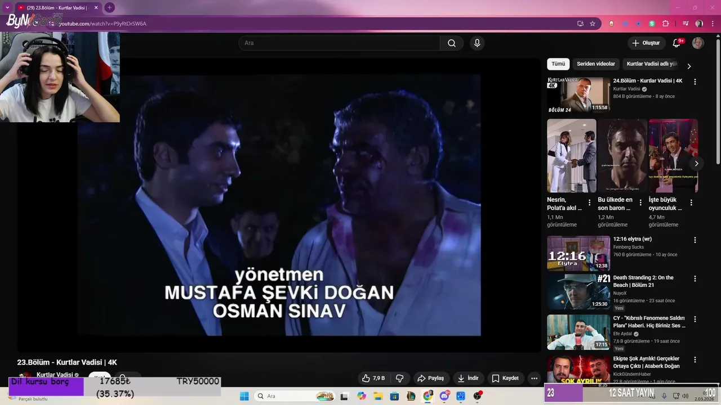Open options for Ekipte Şok Ayrılık video
Image resolution: width=721 pixels, height=405 pixels.
click(x=695, y=359)
